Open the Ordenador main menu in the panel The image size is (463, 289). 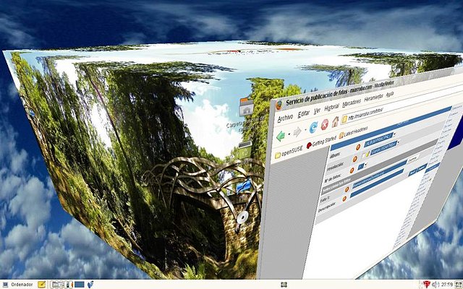(x=17, y=285)
